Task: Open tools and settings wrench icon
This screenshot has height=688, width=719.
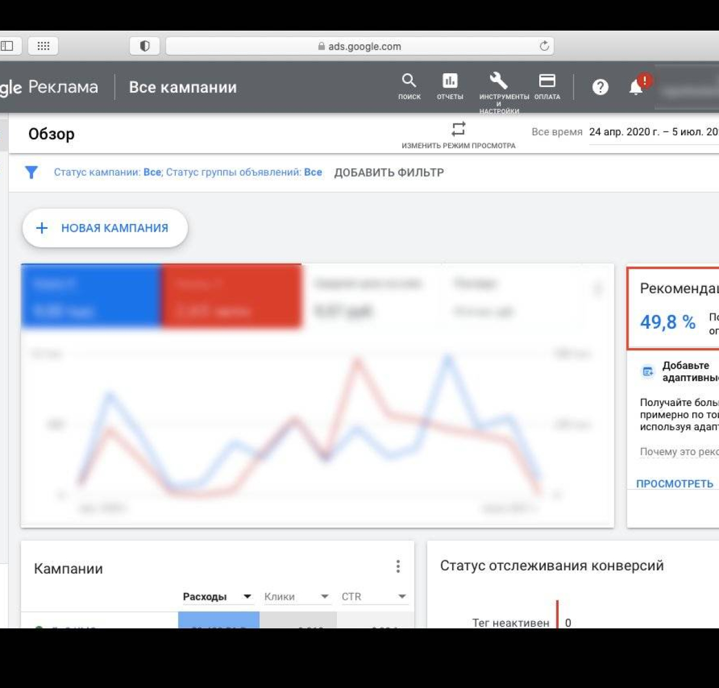Action: click(498, 80)
